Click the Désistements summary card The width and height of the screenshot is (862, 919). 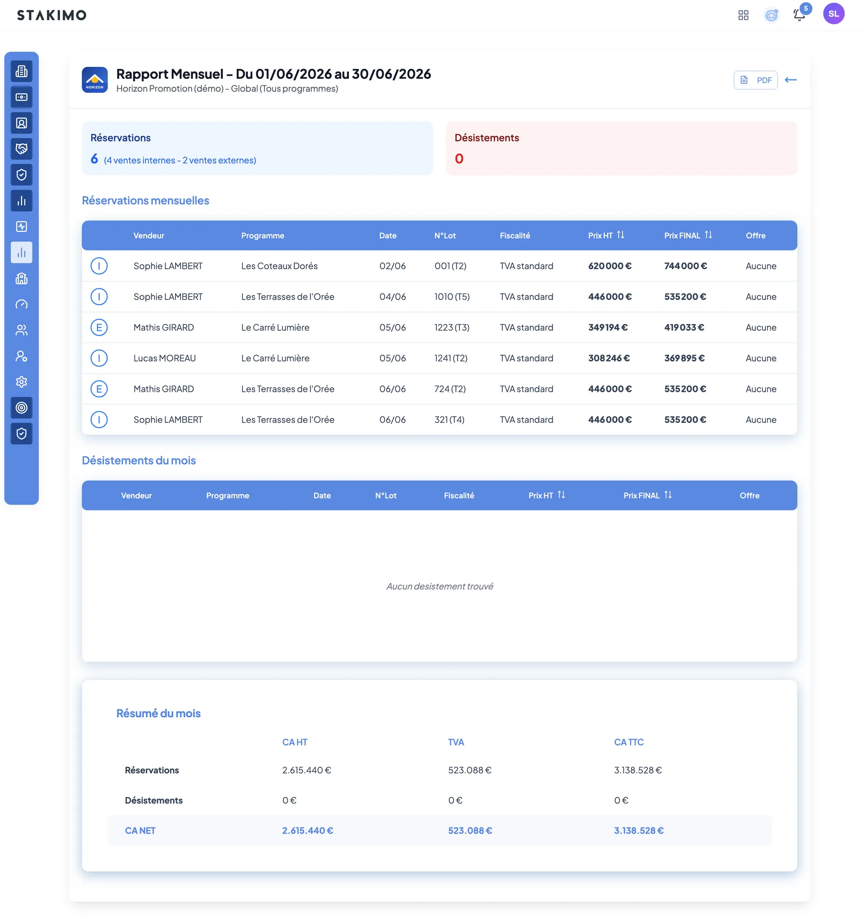click(x=621, y=148)
